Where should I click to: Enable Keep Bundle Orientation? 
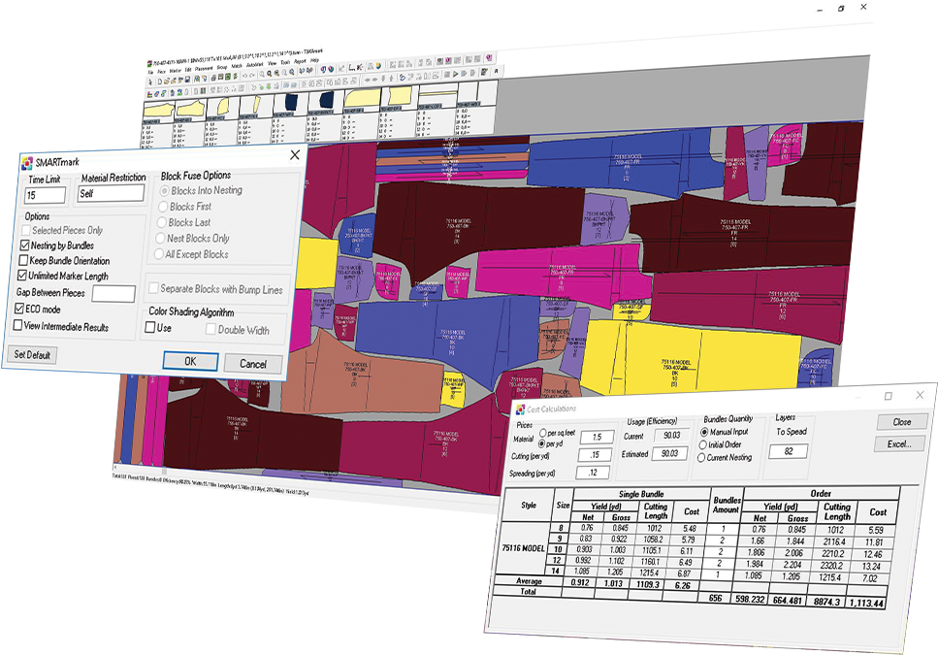[21, 260]
